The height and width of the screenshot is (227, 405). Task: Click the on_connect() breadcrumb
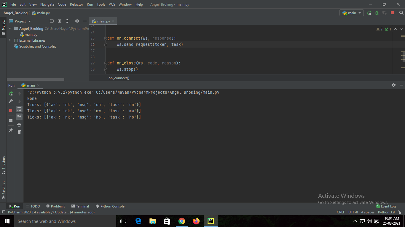pos(119,78)
